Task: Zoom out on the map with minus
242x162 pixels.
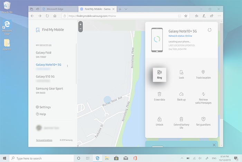Action: coord(81,29)
